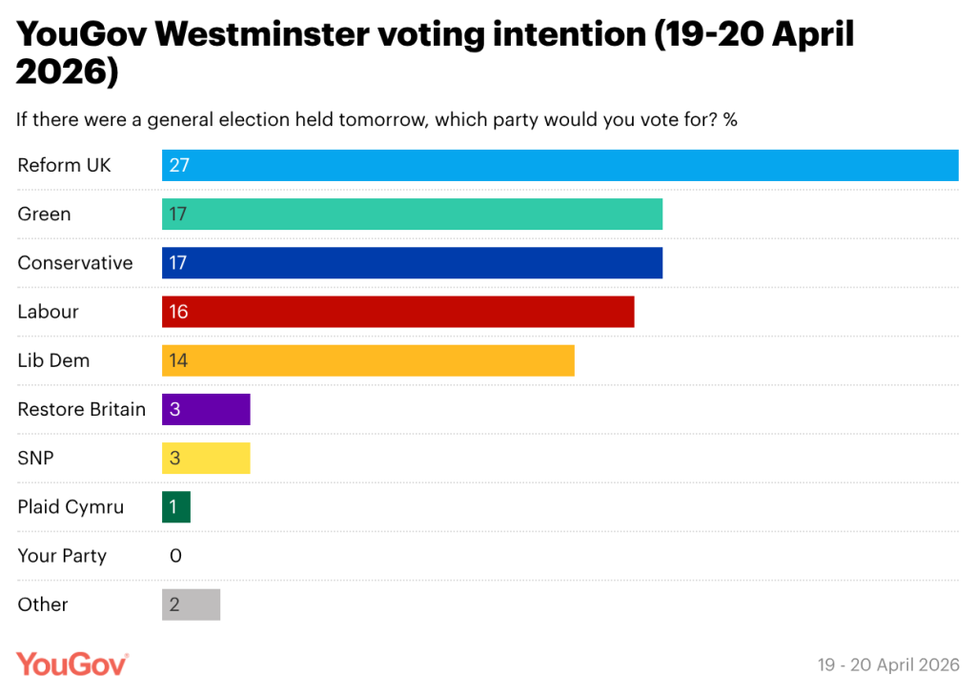Viewport: 976px width, 696px height.
Task: Click the grey Other bar
Action: coord(191,604)
